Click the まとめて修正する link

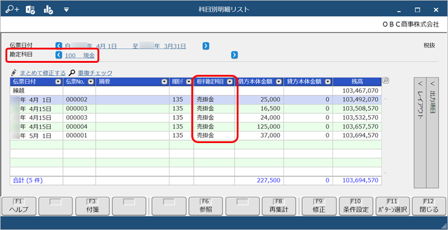tap(42, 73)
